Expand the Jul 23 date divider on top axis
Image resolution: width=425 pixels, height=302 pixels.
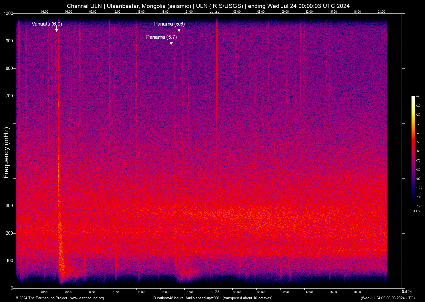point(214,12)
